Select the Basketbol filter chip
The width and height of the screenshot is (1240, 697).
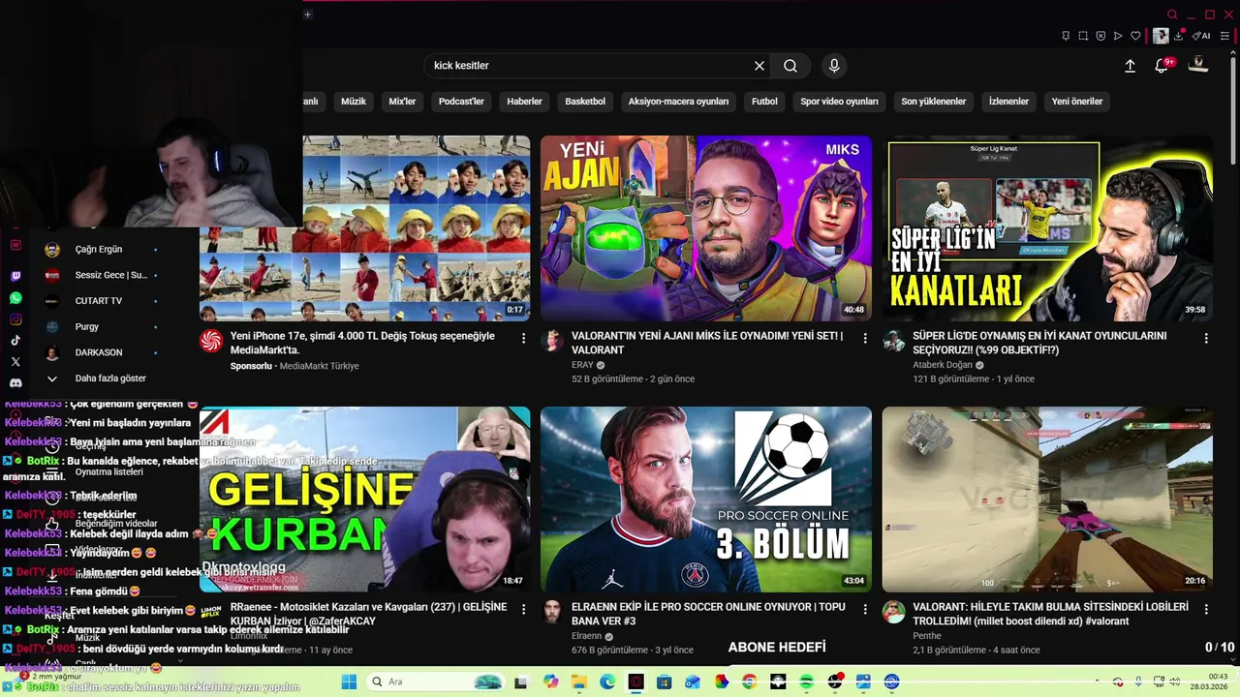[585, 101]
